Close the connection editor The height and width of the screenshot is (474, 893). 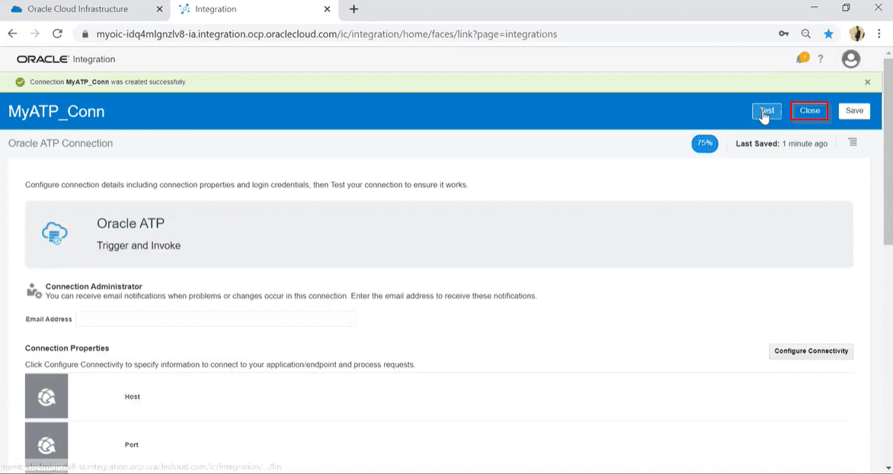(x=809, y=111)
